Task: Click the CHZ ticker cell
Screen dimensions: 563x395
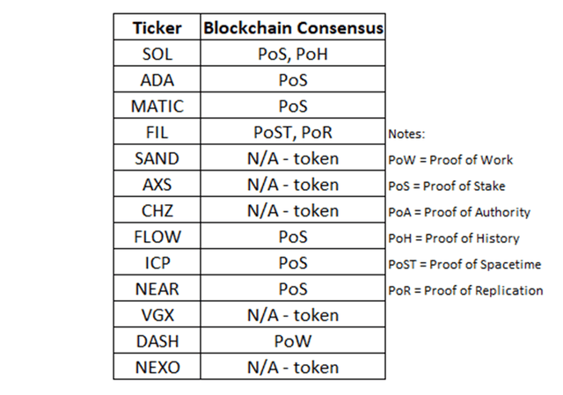Action: point(157,210)
